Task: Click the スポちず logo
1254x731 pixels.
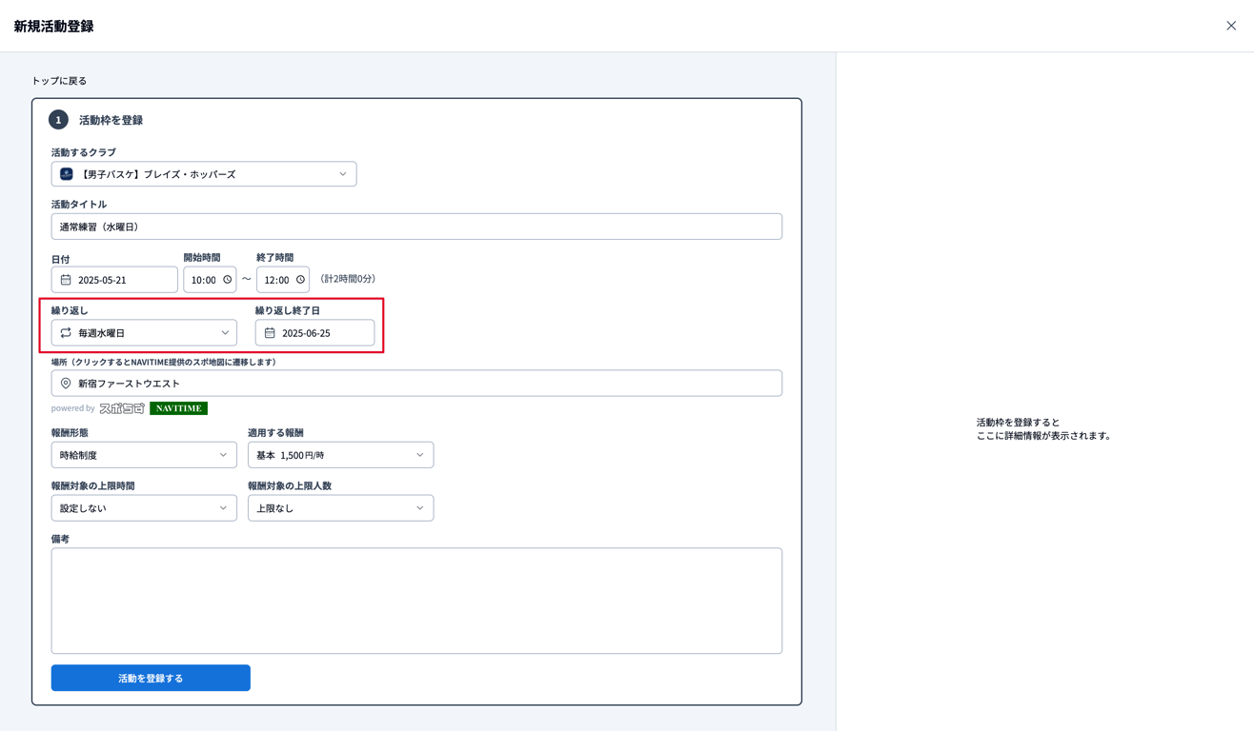Action: click(x=122, y=408)
